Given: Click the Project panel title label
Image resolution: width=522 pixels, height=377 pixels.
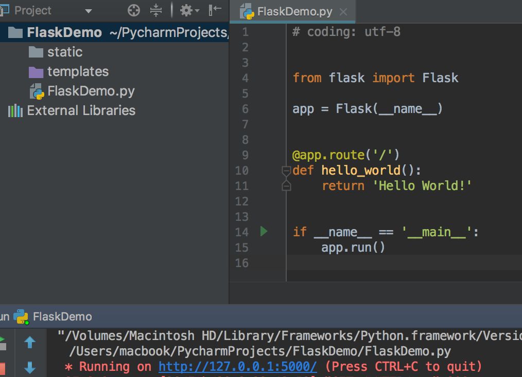Looking at the screenshot, I should tap(32, 11).
